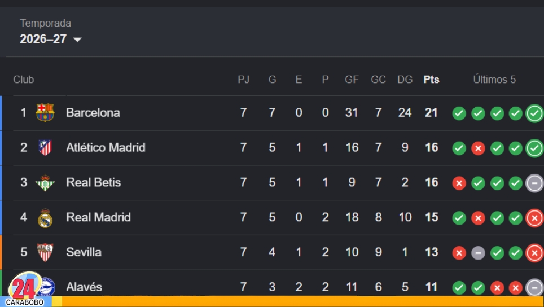Click the Sevilla team name
Viewport: 544px width, 307px height.
pos(84,252)
